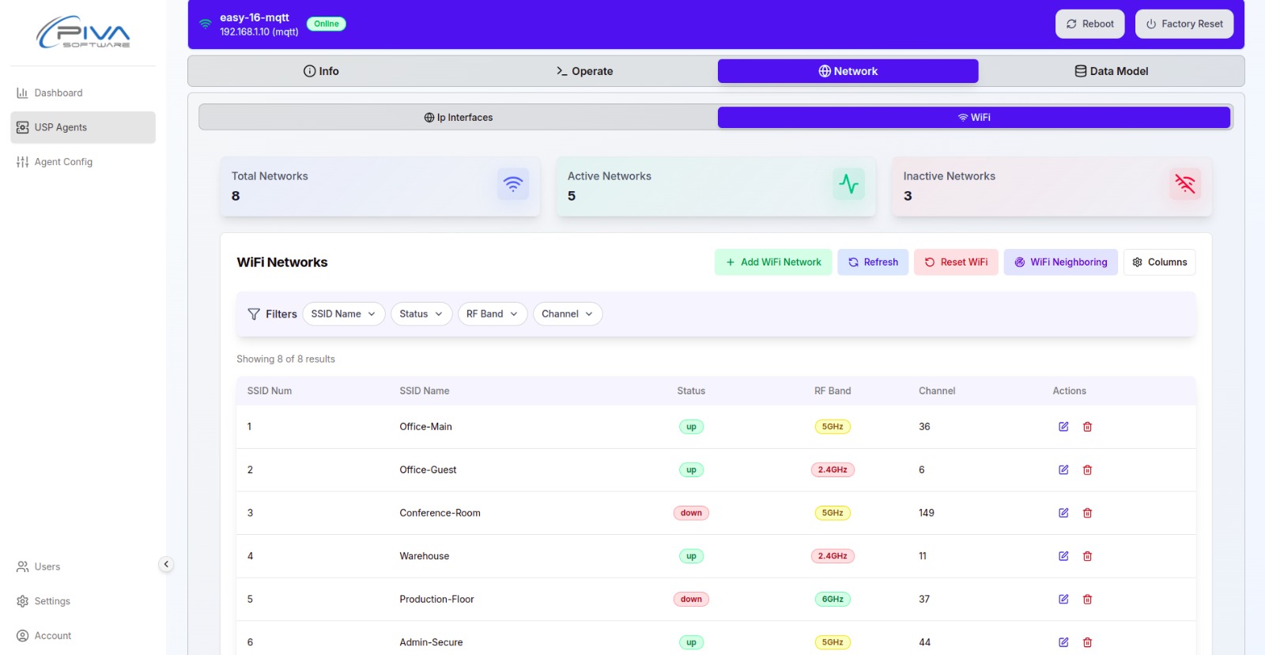Delete the Office-Guest network via trash icon

coord(1087,470)
